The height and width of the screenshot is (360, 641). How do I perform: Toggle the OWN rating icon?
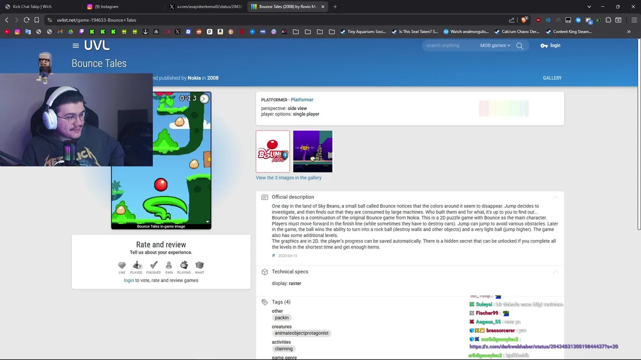point(169,265)
